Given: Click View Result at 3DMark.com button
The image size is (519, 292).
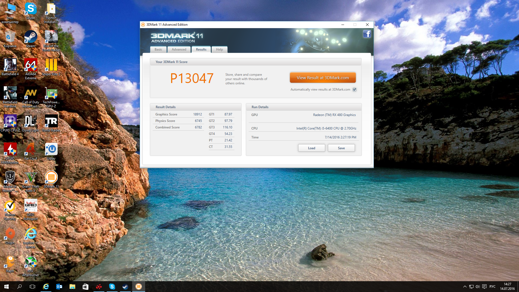Looking at the screenshot, I should point(322,78).
